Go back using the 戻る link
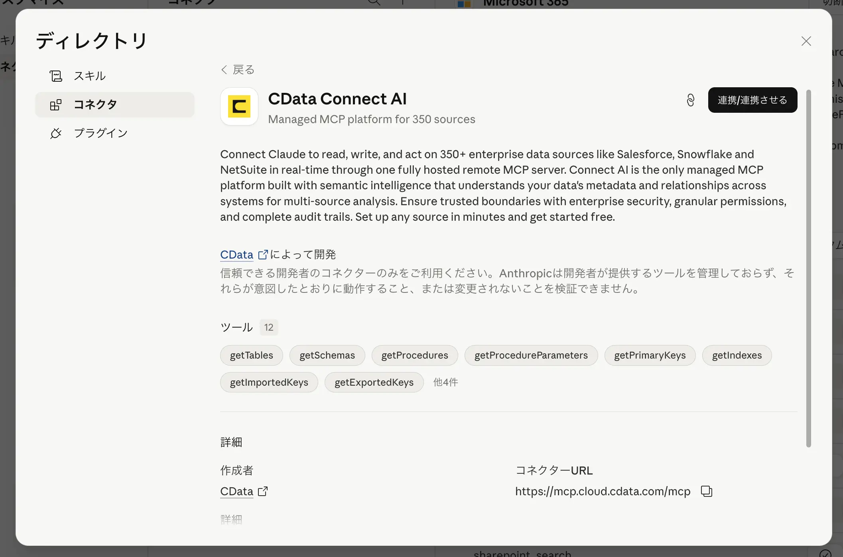 click(x=238, y=70)
